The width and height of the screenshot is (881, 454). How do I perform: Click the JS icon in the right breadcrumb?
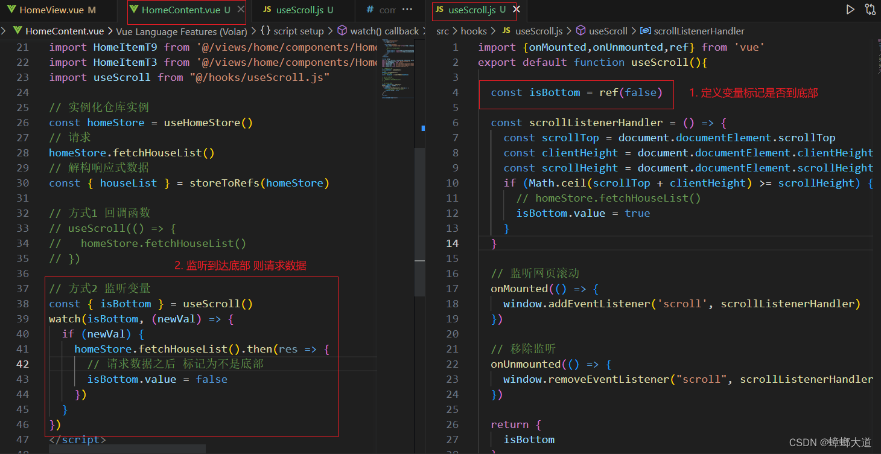[x=506, y=31]
